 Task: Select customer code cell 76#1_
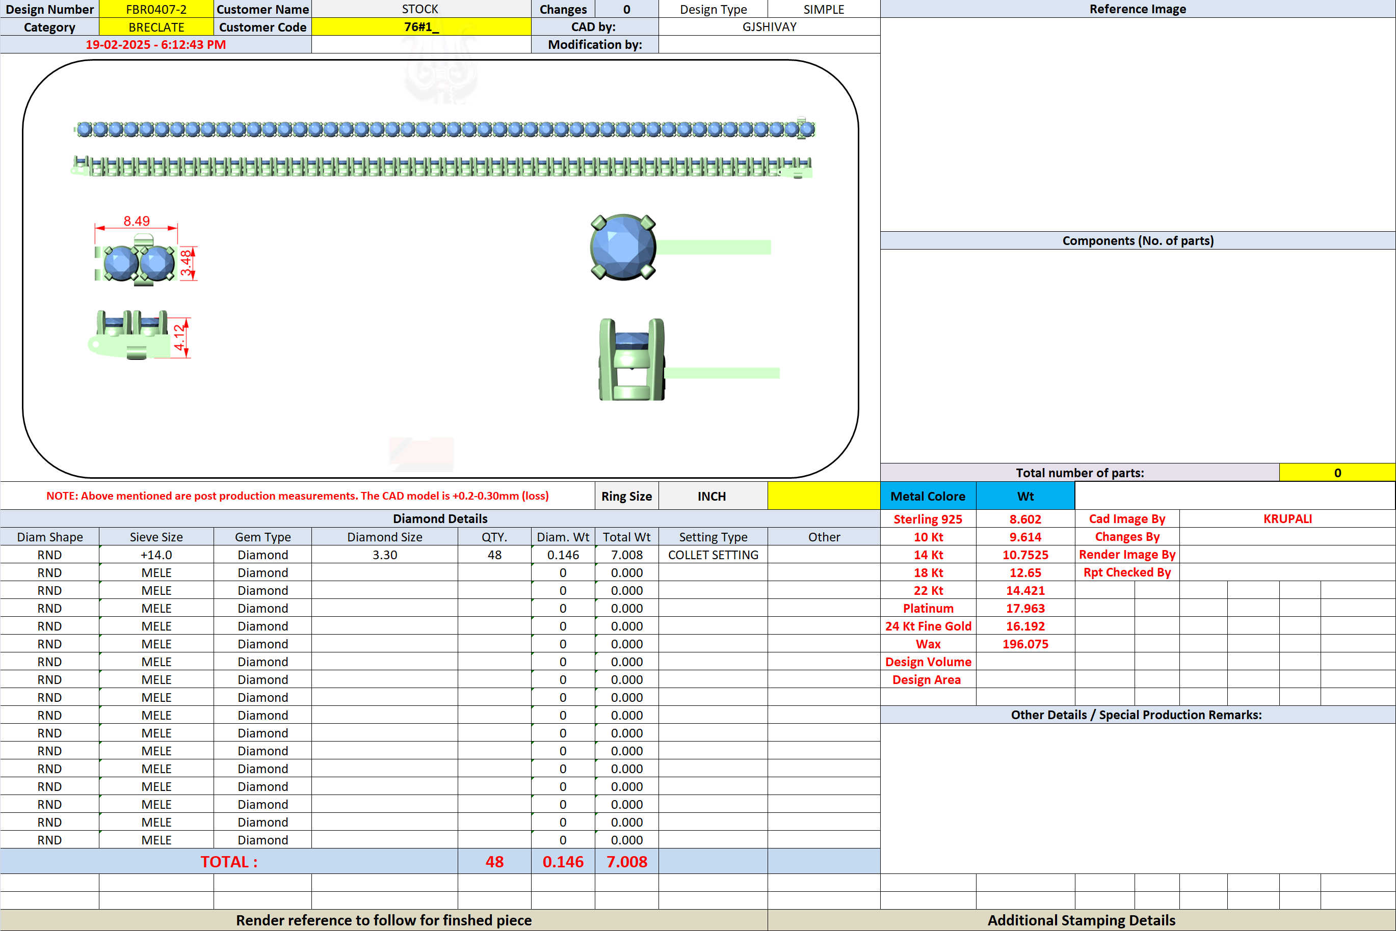click(420, 26)
